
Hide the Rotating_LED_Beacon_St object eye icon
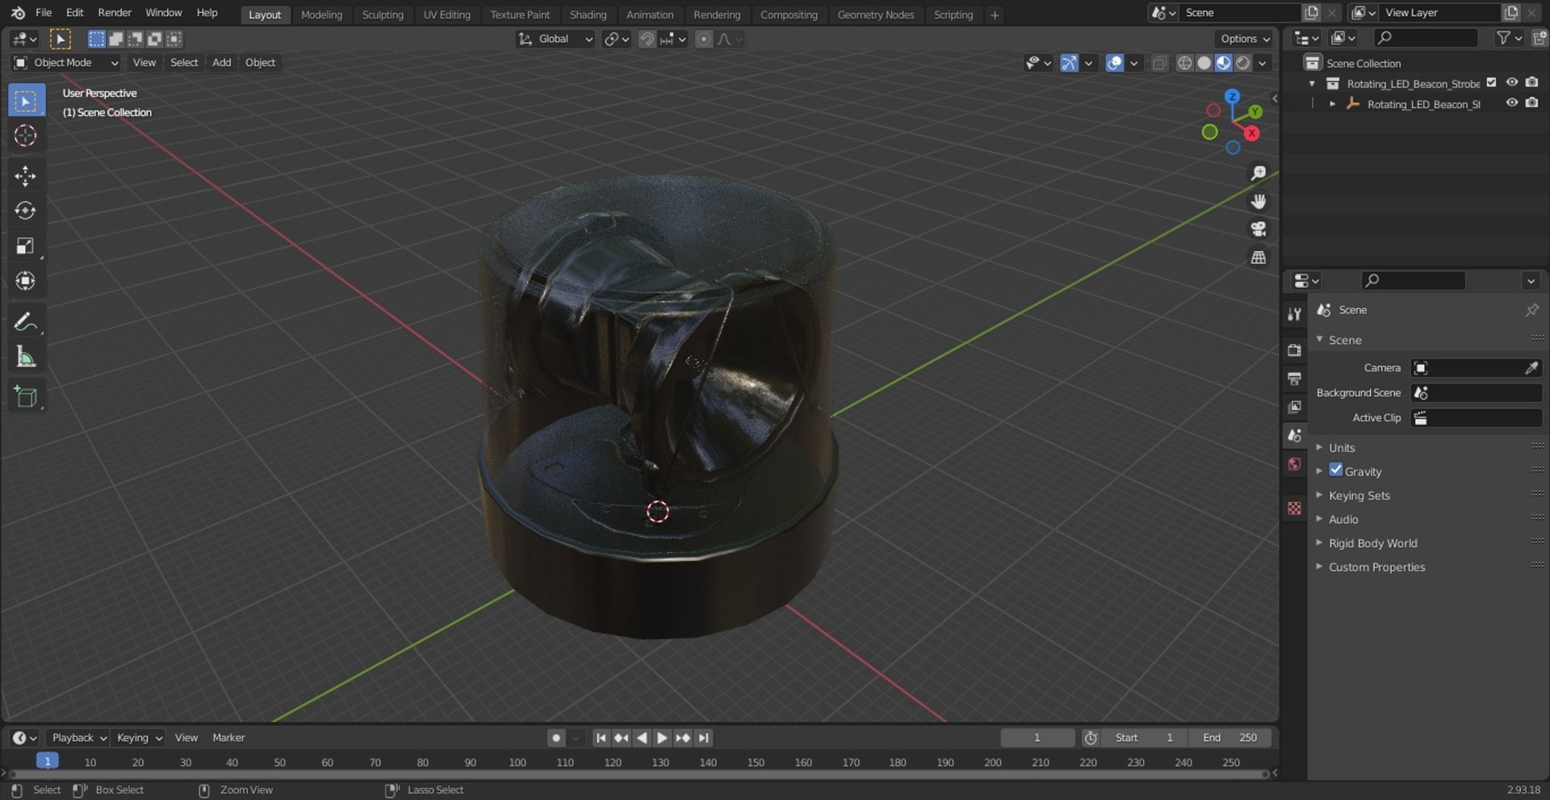pos(1512,103)
